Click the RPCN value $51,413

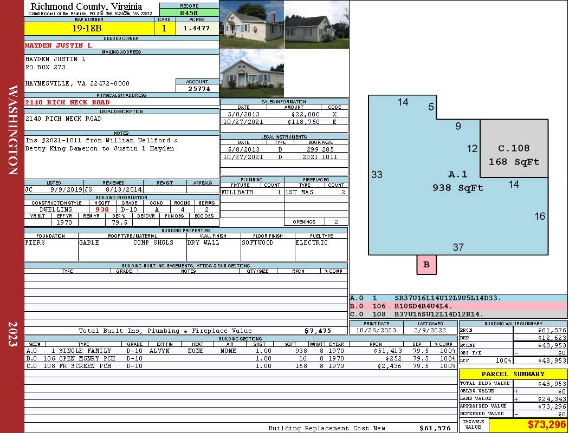pyautogui.click(x=387, y=351)
